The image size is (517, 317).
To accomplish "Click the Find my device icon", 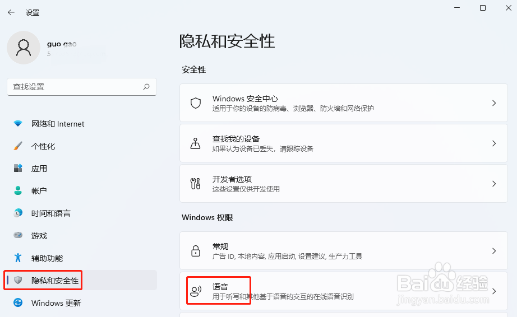I will point(196,143).
